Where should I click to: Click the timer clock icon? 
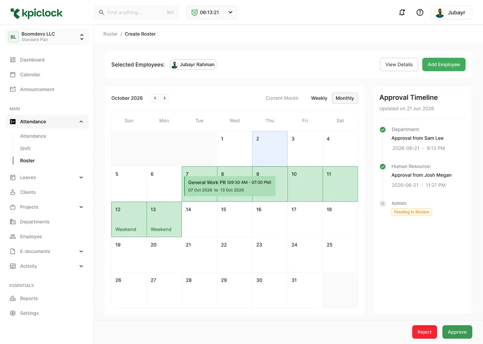pyautogui.click(x=194, y=12)
